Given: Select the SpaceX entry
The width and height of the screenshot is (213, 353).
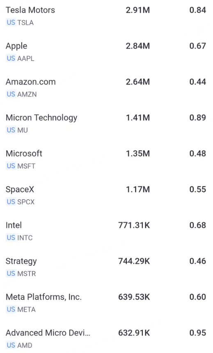Looking at the screenshot, I should click(x=107, y=195).
